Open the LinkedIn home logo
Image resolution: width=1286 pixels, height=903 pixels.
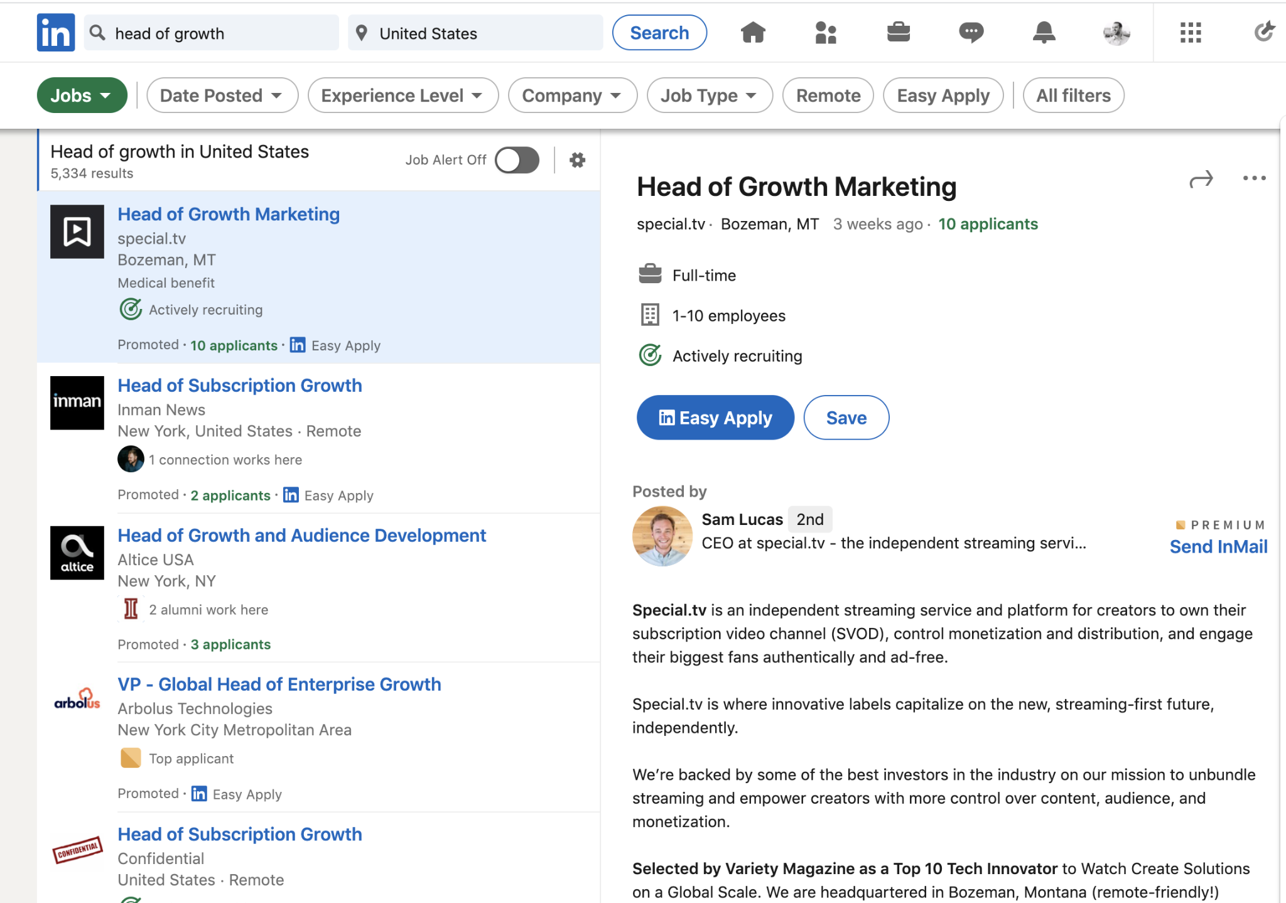point(55,33)
